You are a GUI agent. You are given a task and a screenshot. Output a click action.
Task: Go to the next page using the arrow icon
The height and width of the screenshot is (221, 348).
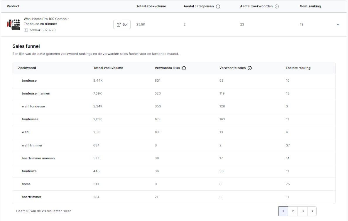click(x=312, y=211)
